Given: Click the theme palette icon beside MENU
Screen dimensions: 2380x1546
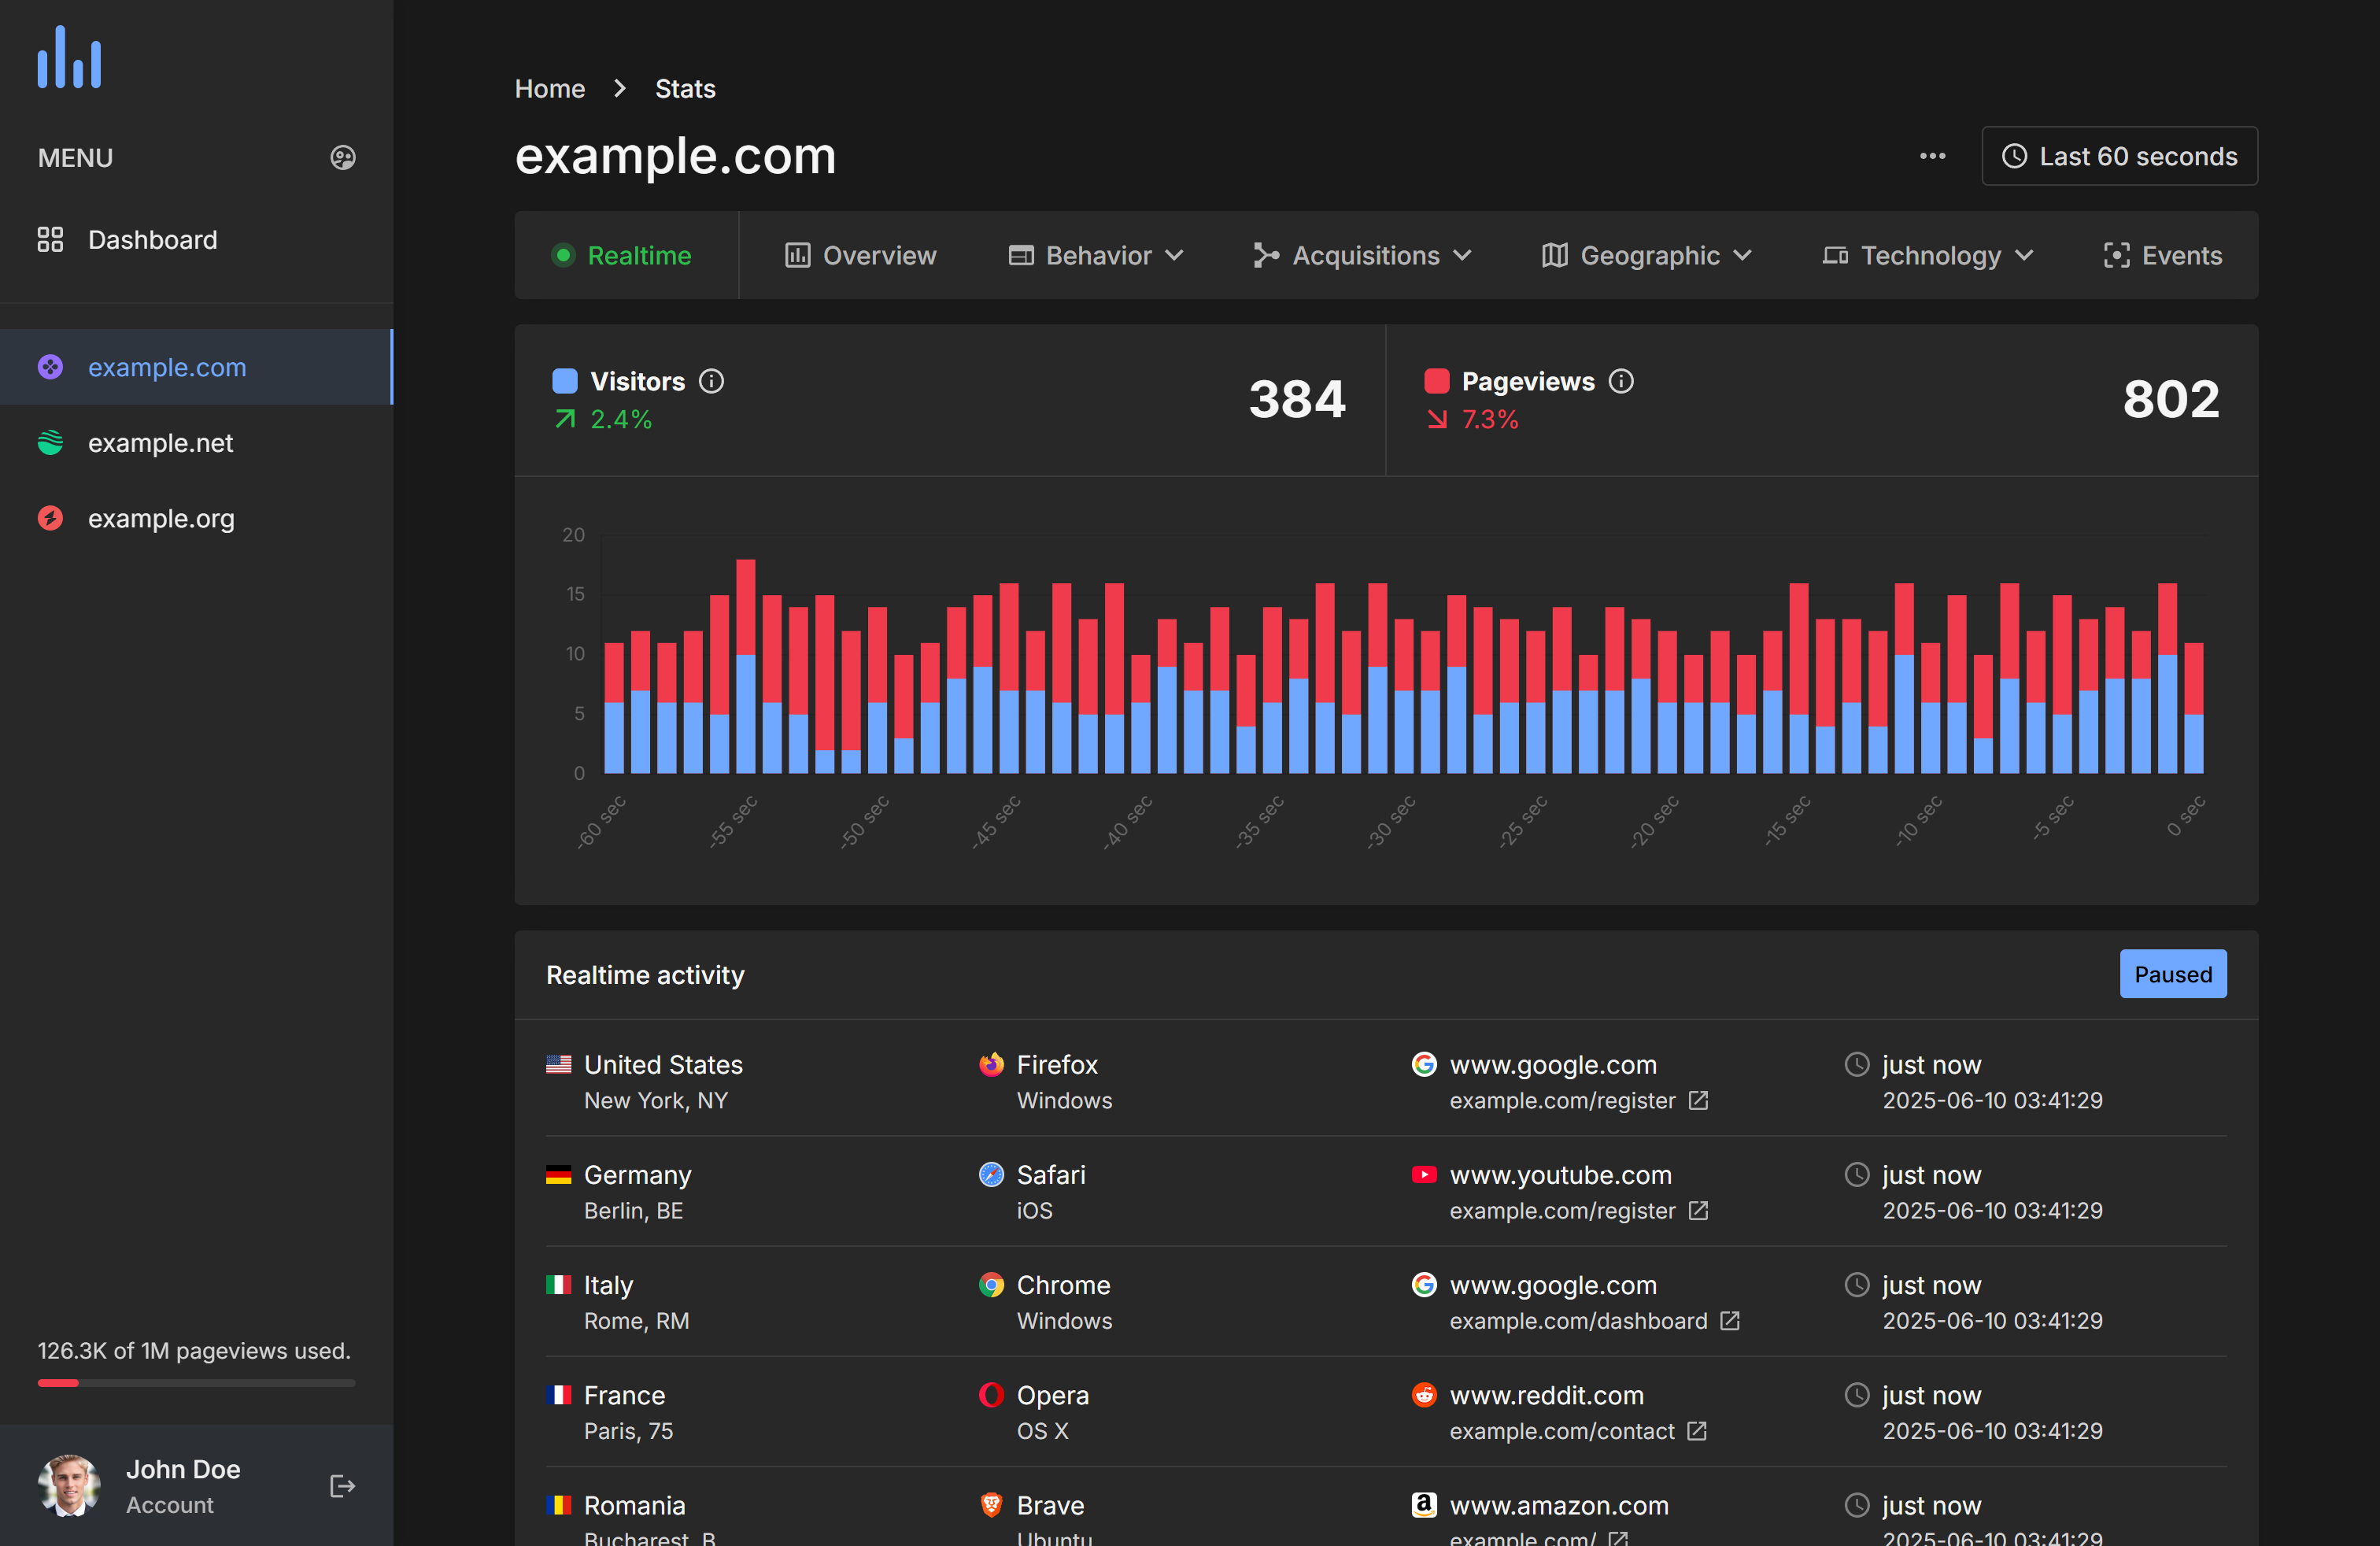Looking at the screenshot, I should [x=343, y=158].
